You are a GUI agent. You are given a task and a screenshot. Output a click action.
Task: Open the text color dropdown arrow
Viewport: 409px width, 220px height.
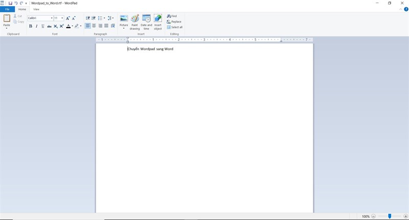72,26
